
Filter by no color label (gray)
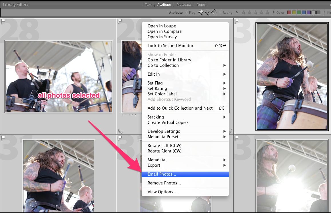tap(318, 13)
